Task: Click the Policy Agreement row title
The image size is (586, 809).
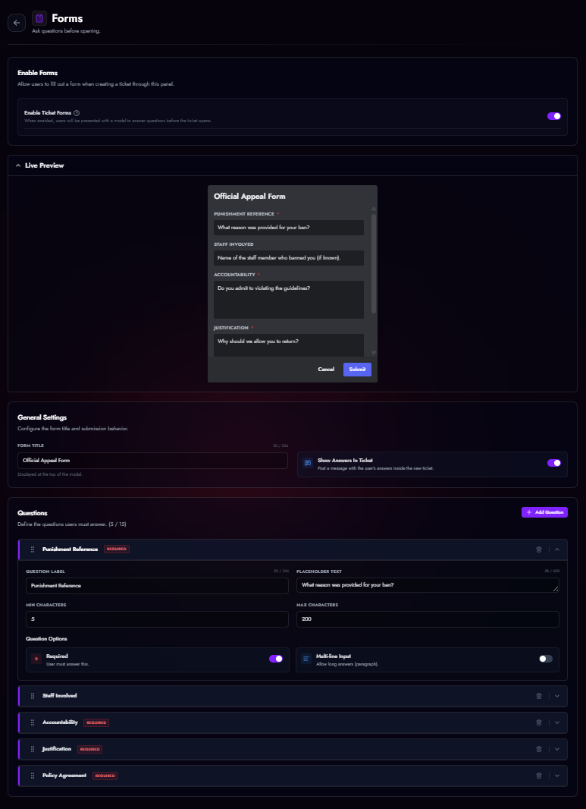Action: (x=64, y=776)
